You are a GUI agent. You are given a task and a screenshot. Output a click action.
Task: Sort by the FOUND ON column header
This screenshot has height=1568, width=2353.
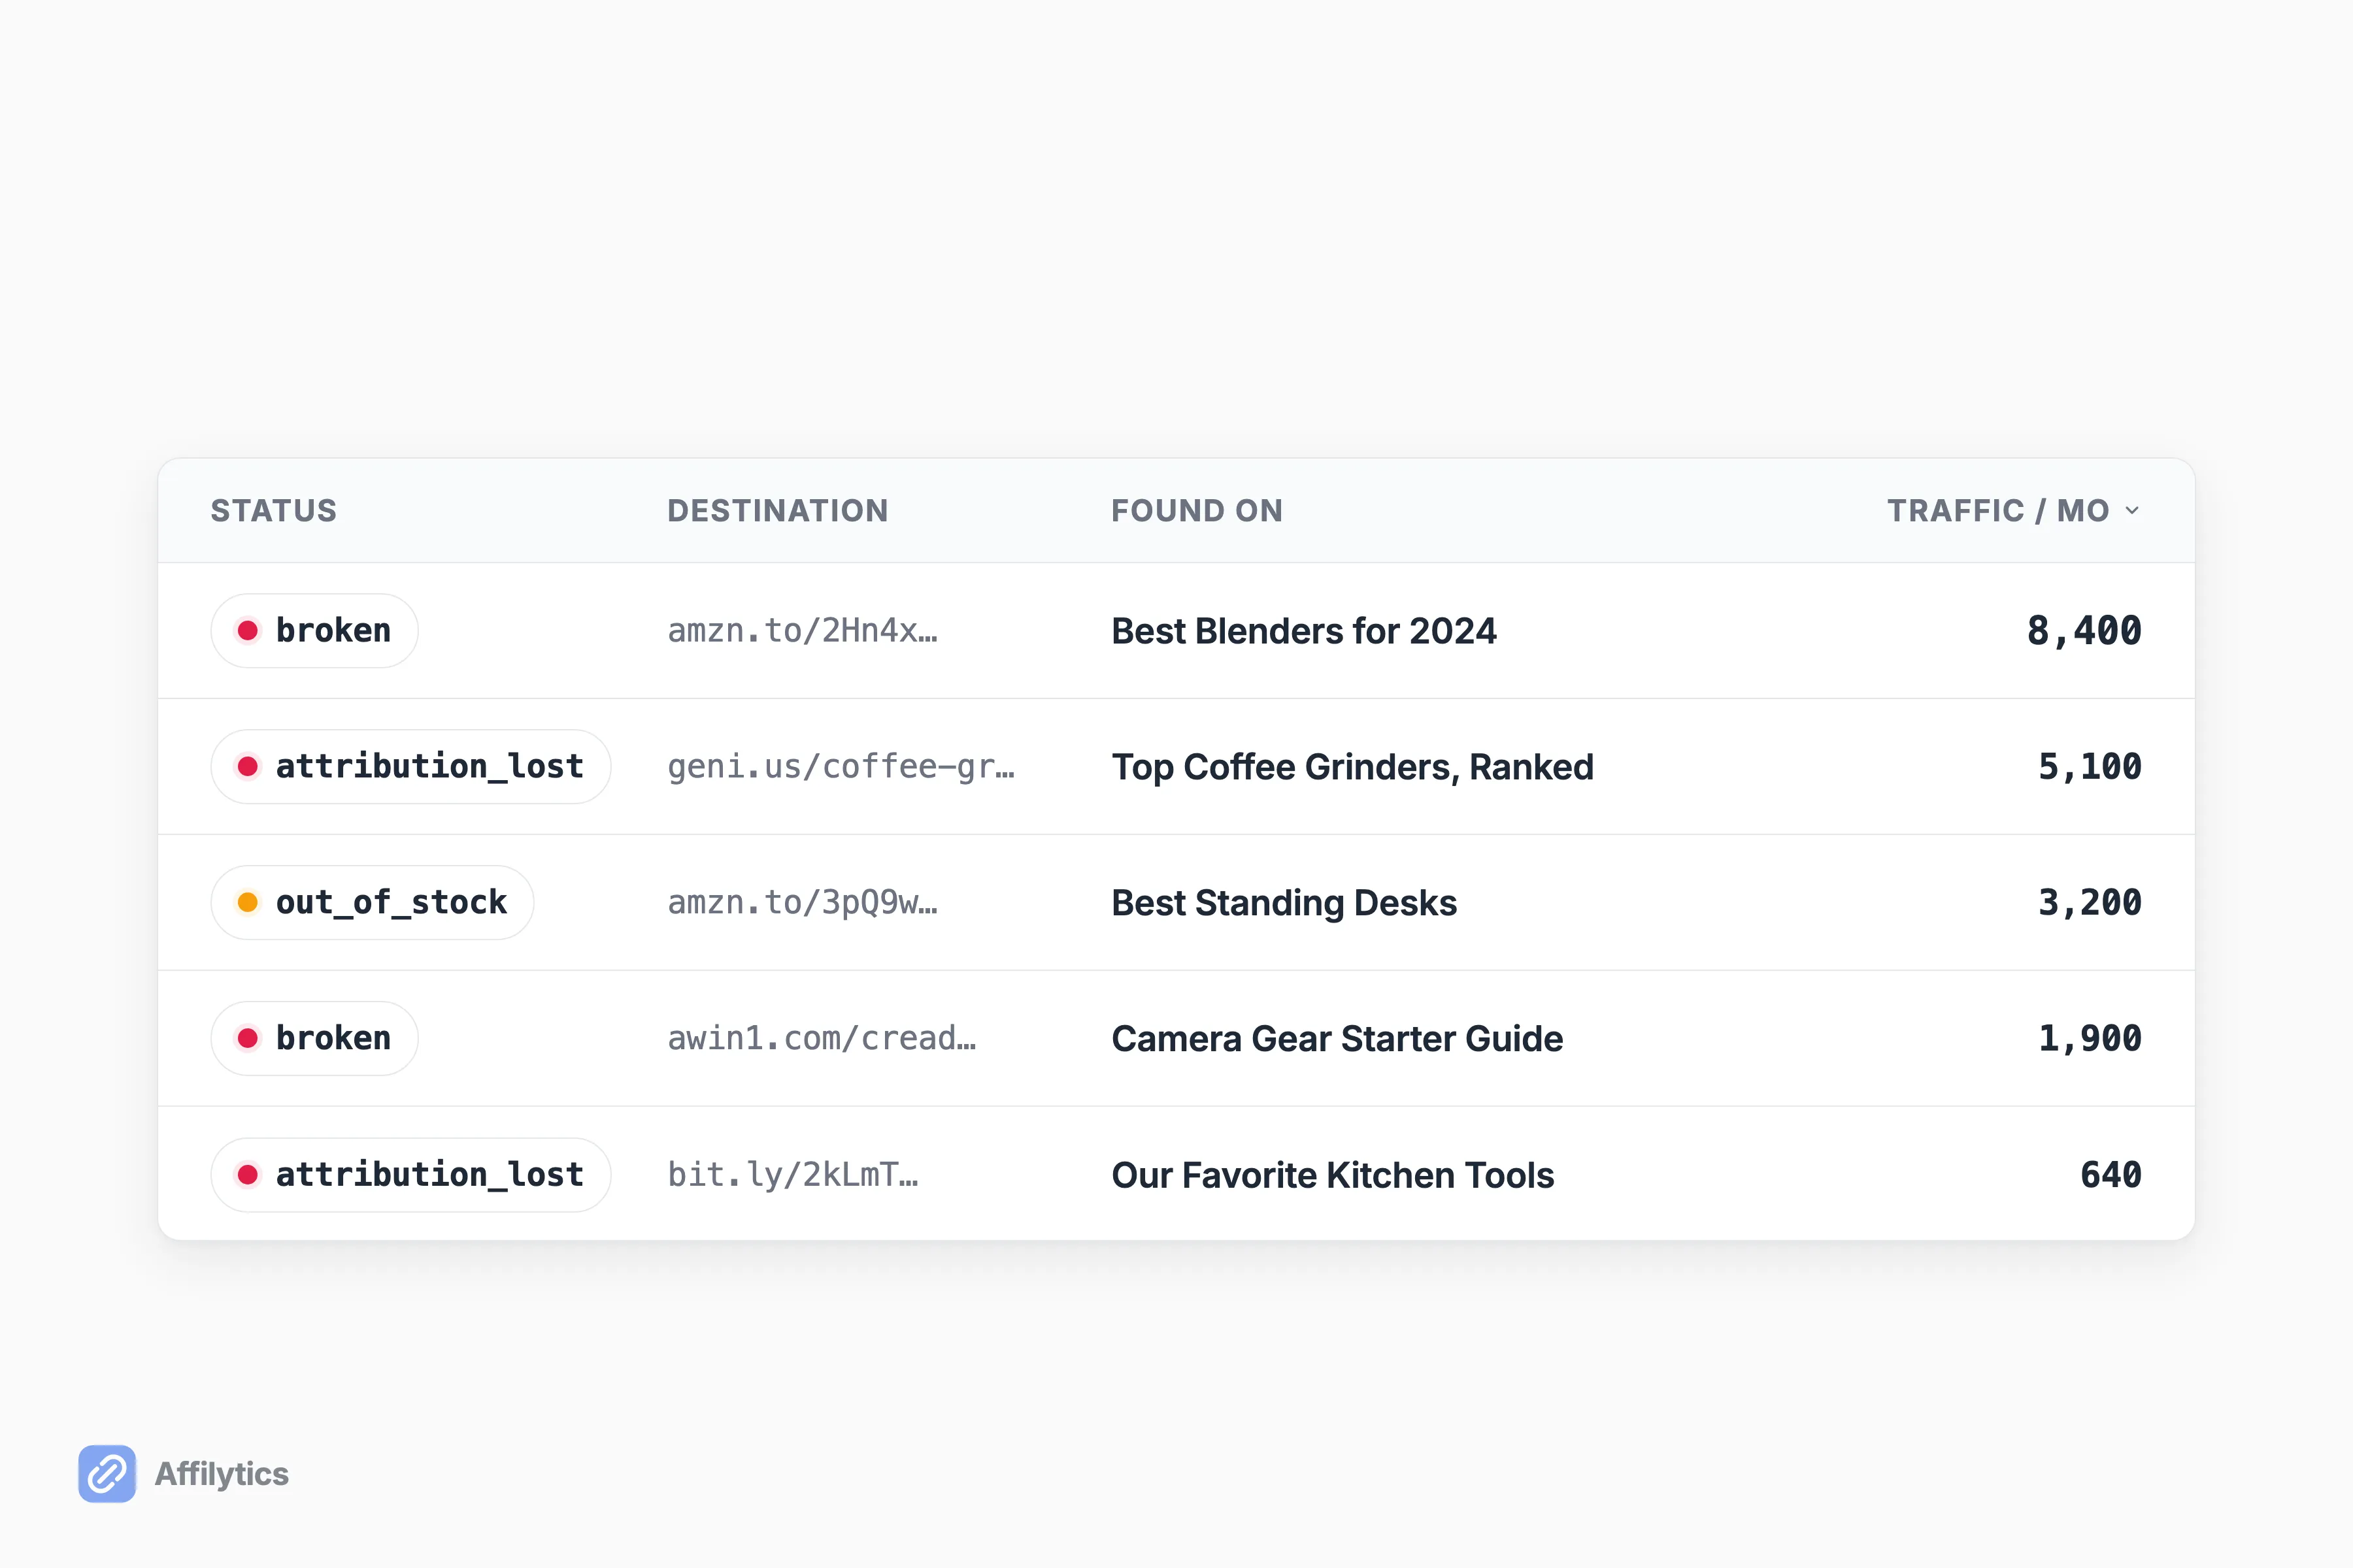(x=1197, y=511)
